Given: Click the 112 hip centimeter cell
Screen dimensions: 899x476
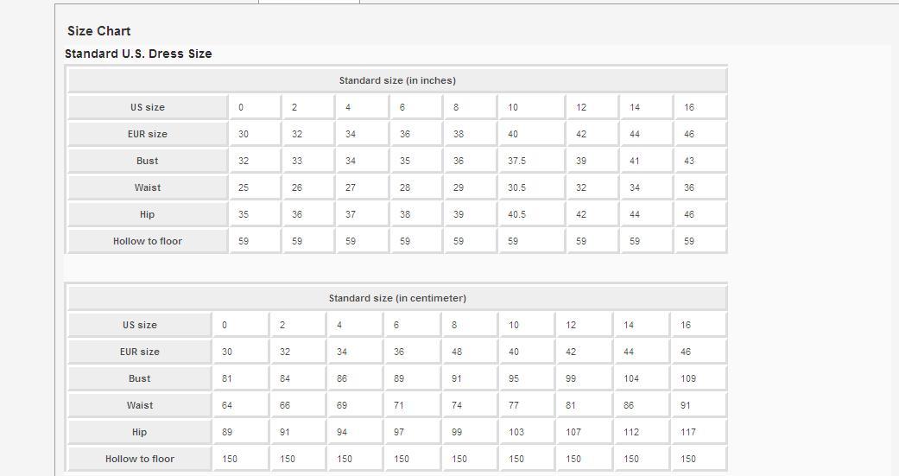Looking at the screenshot, I should coord(631,432).
